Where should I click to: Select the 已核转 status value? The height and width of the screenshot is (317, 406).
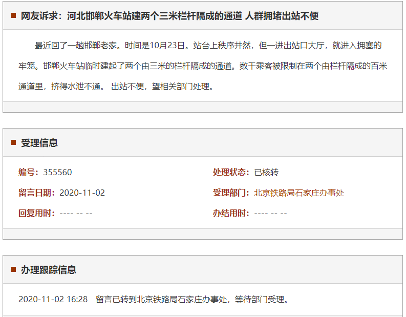tap(266, 172)
